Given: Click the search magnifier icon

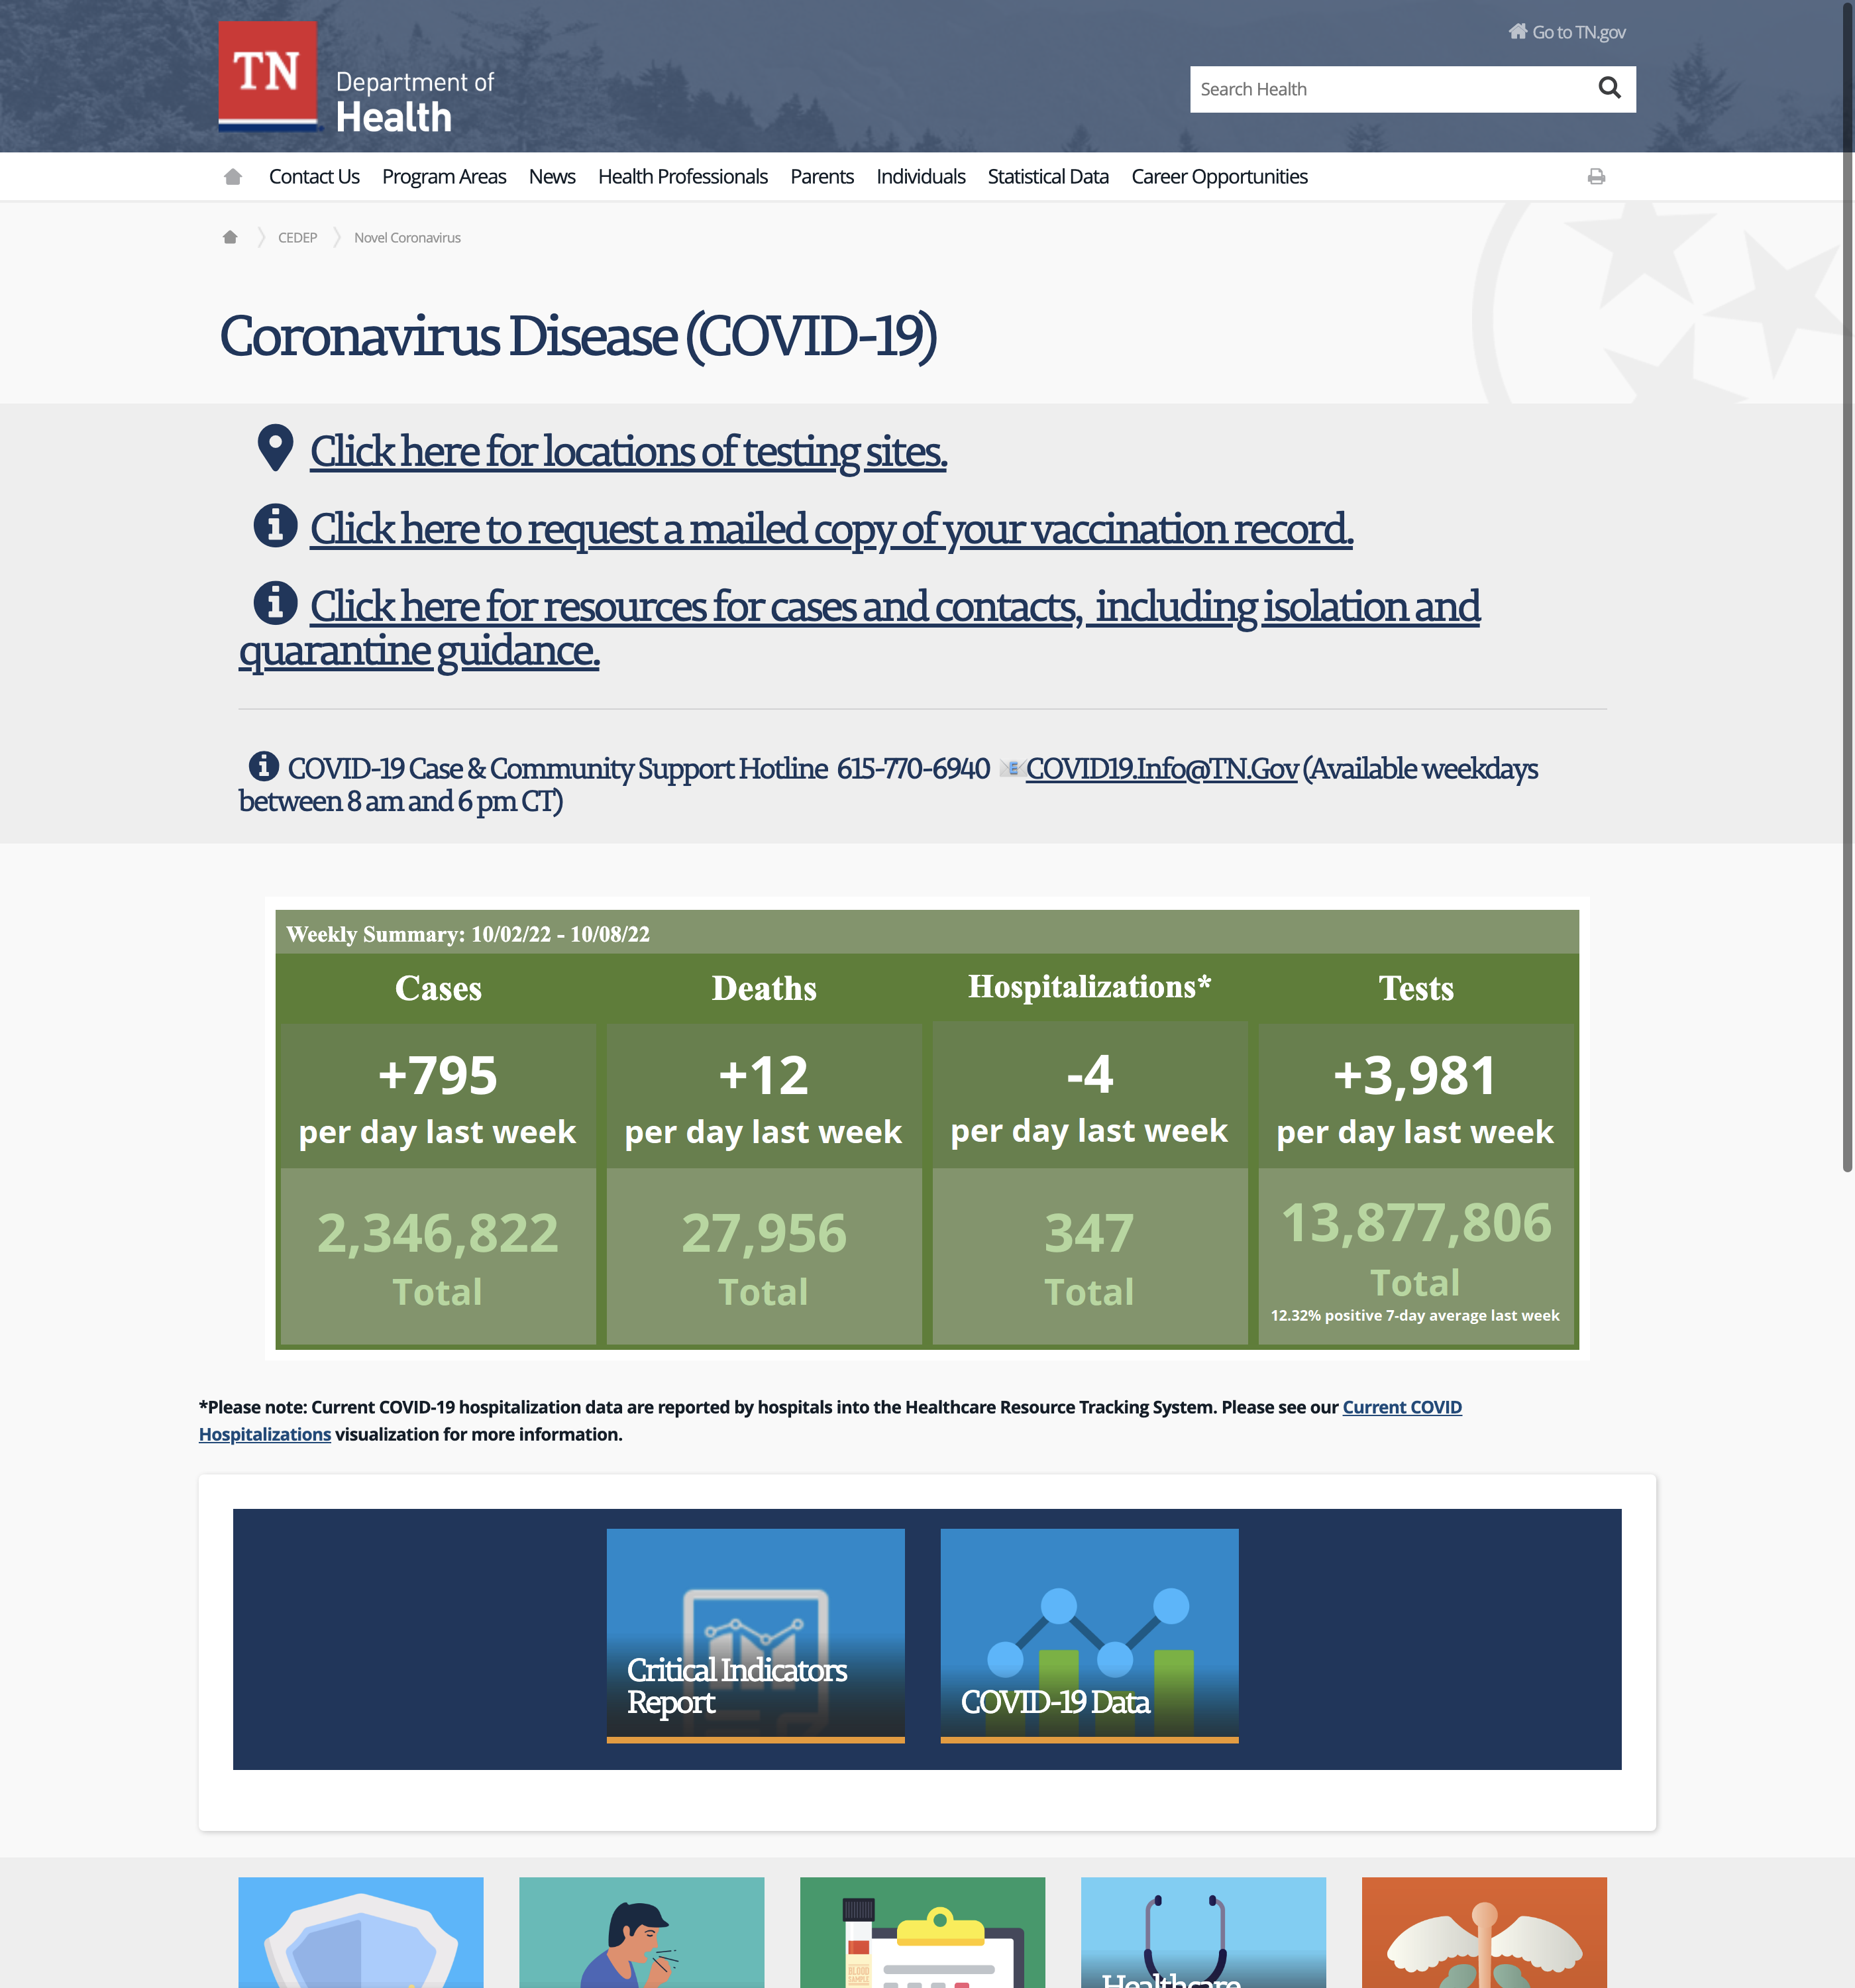Looking at the screenshot, I should pyautogui.click(x=1609, y=89).
